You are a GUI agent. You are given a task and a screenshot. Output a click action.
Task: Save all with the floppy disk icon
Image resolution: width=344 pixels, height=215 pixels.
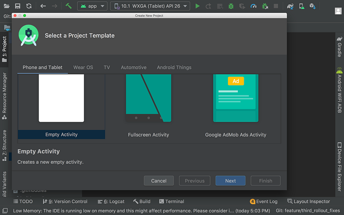click(x=18, y=6)
